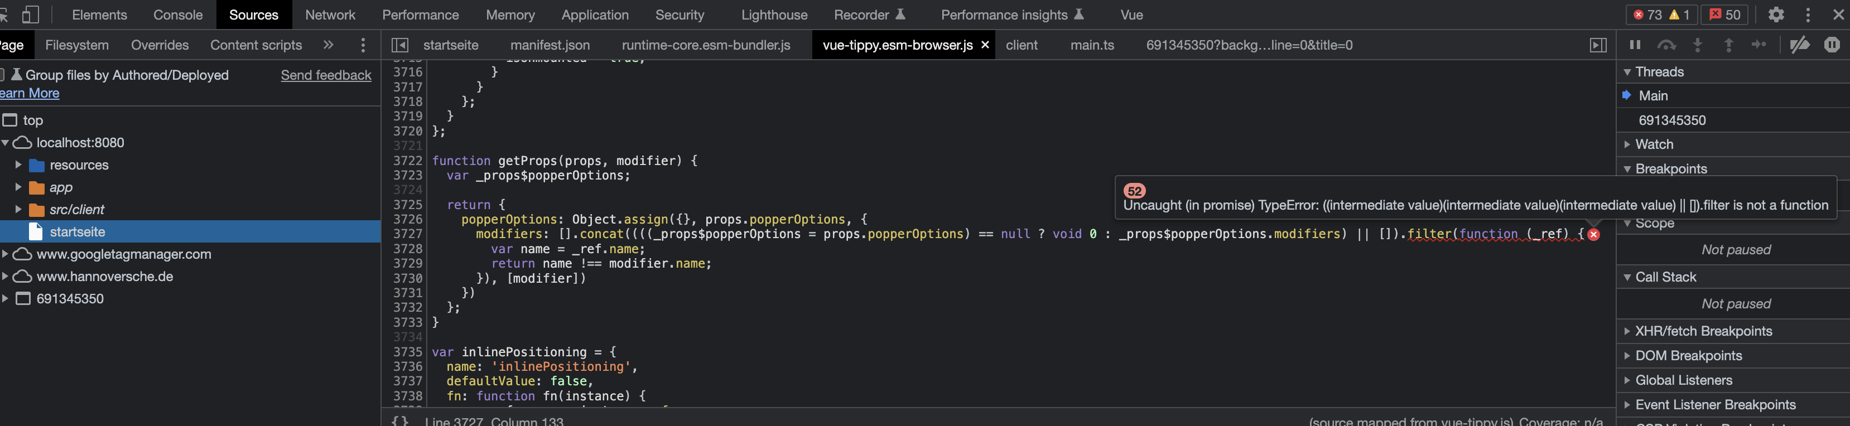Hide the debugger sidebar pane
The image size is (1850, 426).
click(1598, 45)
